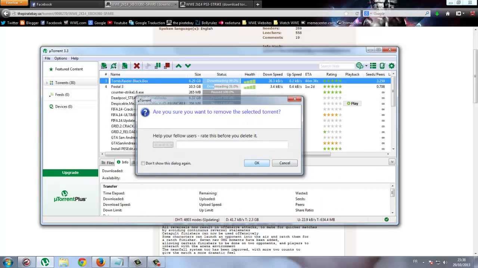This screenshot has height=268, width=478.
Task: Open the File menu in uTorrent
Action: pyautogui.click(x=47, y=58)
